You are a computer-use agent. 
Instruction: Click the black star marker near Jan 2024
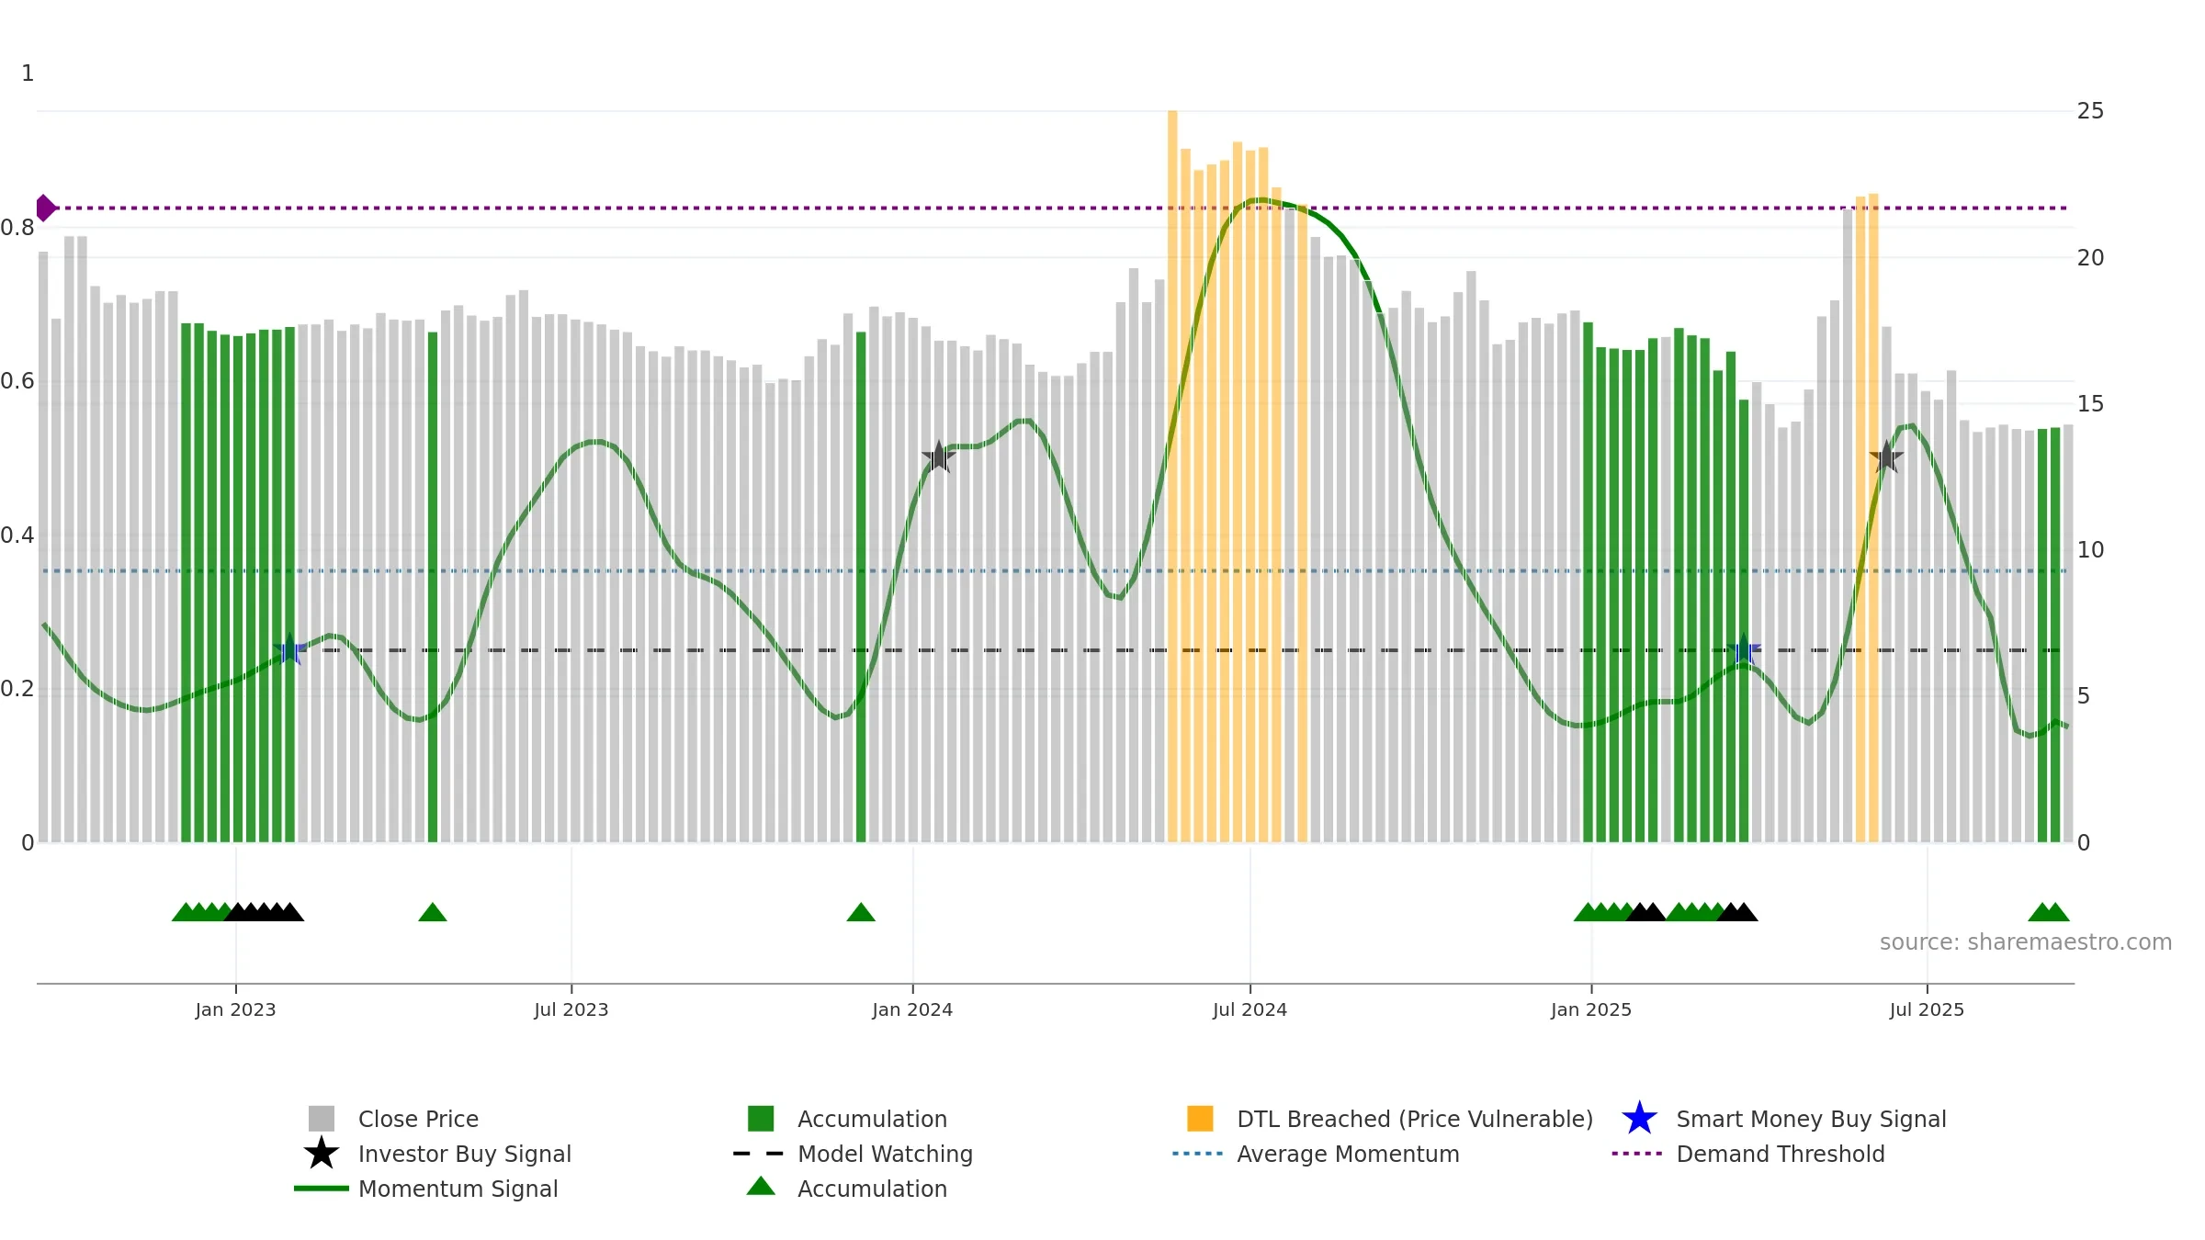938,457
